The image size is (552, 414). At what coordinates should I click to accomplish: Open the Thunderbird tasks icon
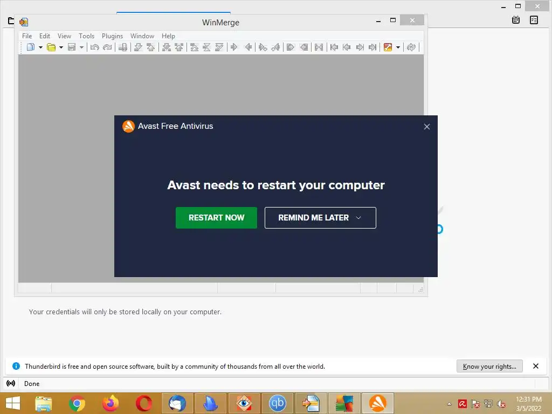click(x=534, y=20)
